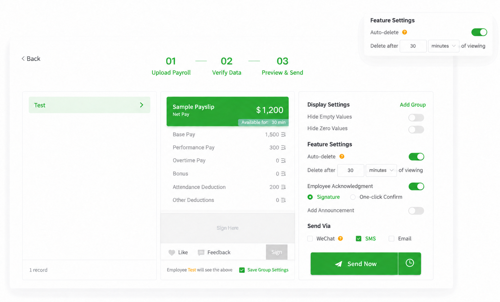The height and width of the screenshot is (302, 500).
Task: Click the Delete after 30 field in popup card
Action: click(413, 46)
